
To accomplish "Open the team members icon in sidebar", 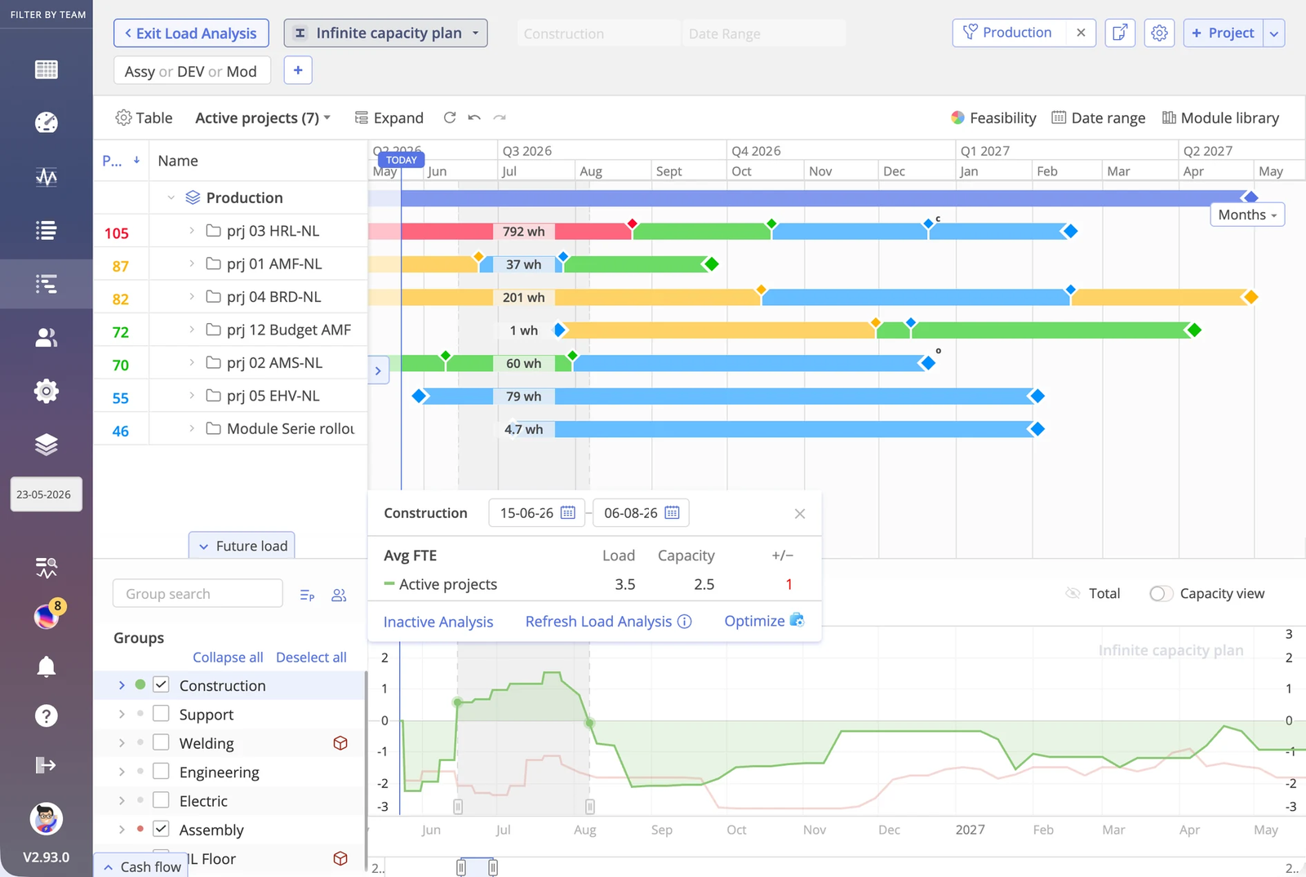I will 47,337.
